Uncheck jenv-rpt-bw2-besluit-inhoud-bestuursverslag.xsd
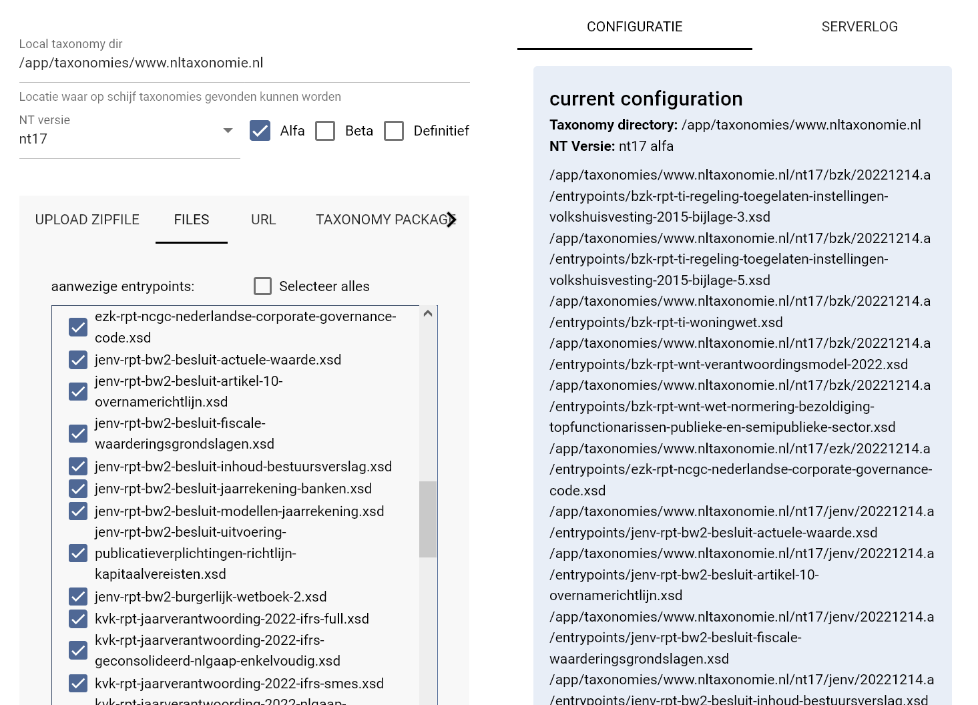978x705 pixels. point(78,466)
